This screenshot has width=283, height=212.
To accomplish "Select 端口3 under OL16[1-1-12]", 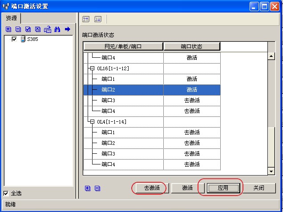I will (x=108, y=100).
